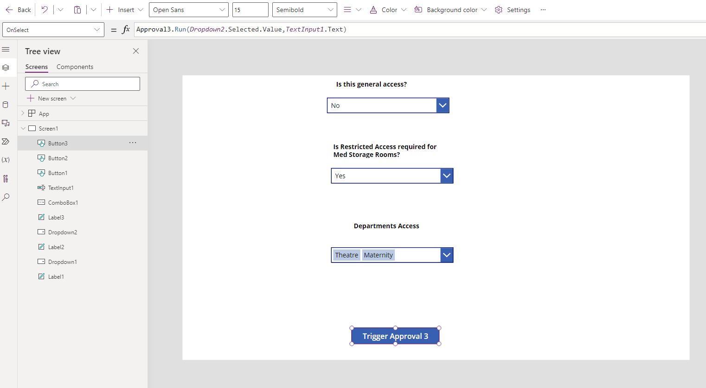This screenshot has height=388, width=706.
Task: Open the Power Automate icon in sidebar
Action: tap(6, 142)
